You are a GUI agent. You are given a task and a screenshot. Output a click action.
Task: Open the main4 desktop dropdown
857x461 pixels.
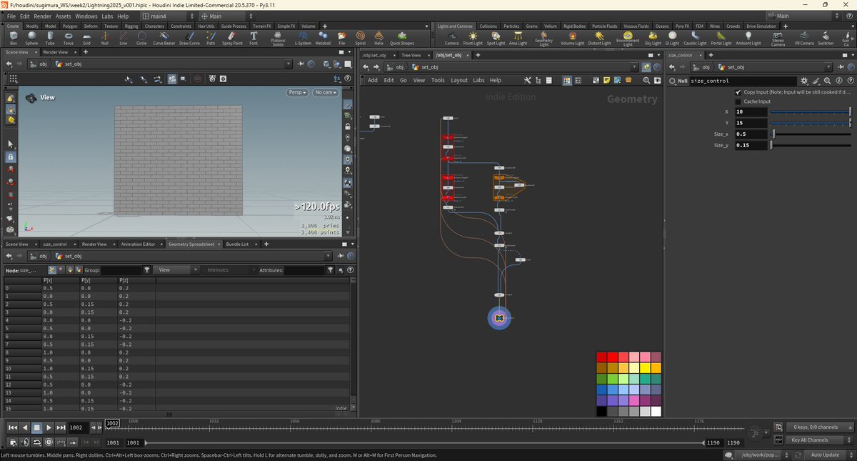(166, 16)
